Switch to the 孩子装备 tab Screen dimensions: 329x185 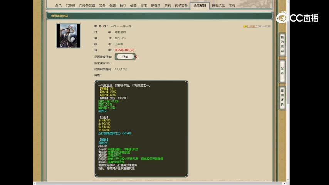[x=181, y=6]
